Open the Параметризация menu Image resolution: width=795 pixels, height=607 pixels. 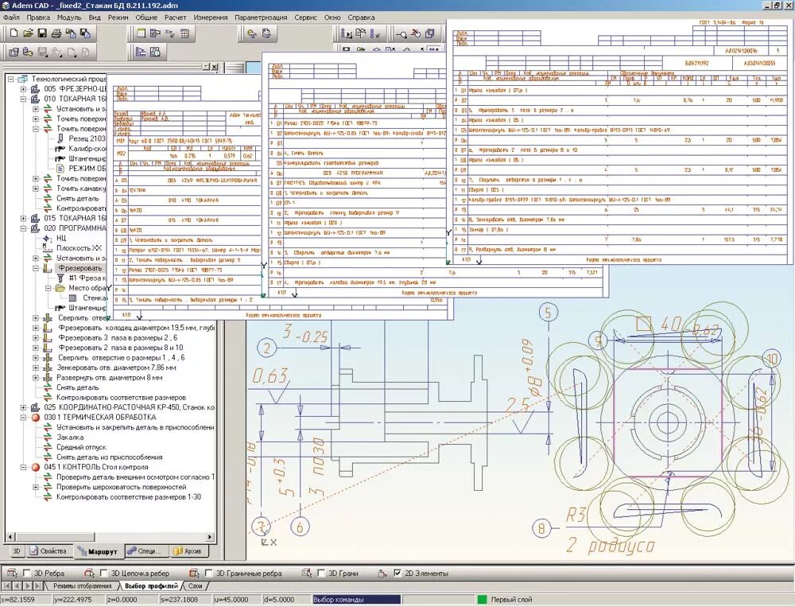261,18
